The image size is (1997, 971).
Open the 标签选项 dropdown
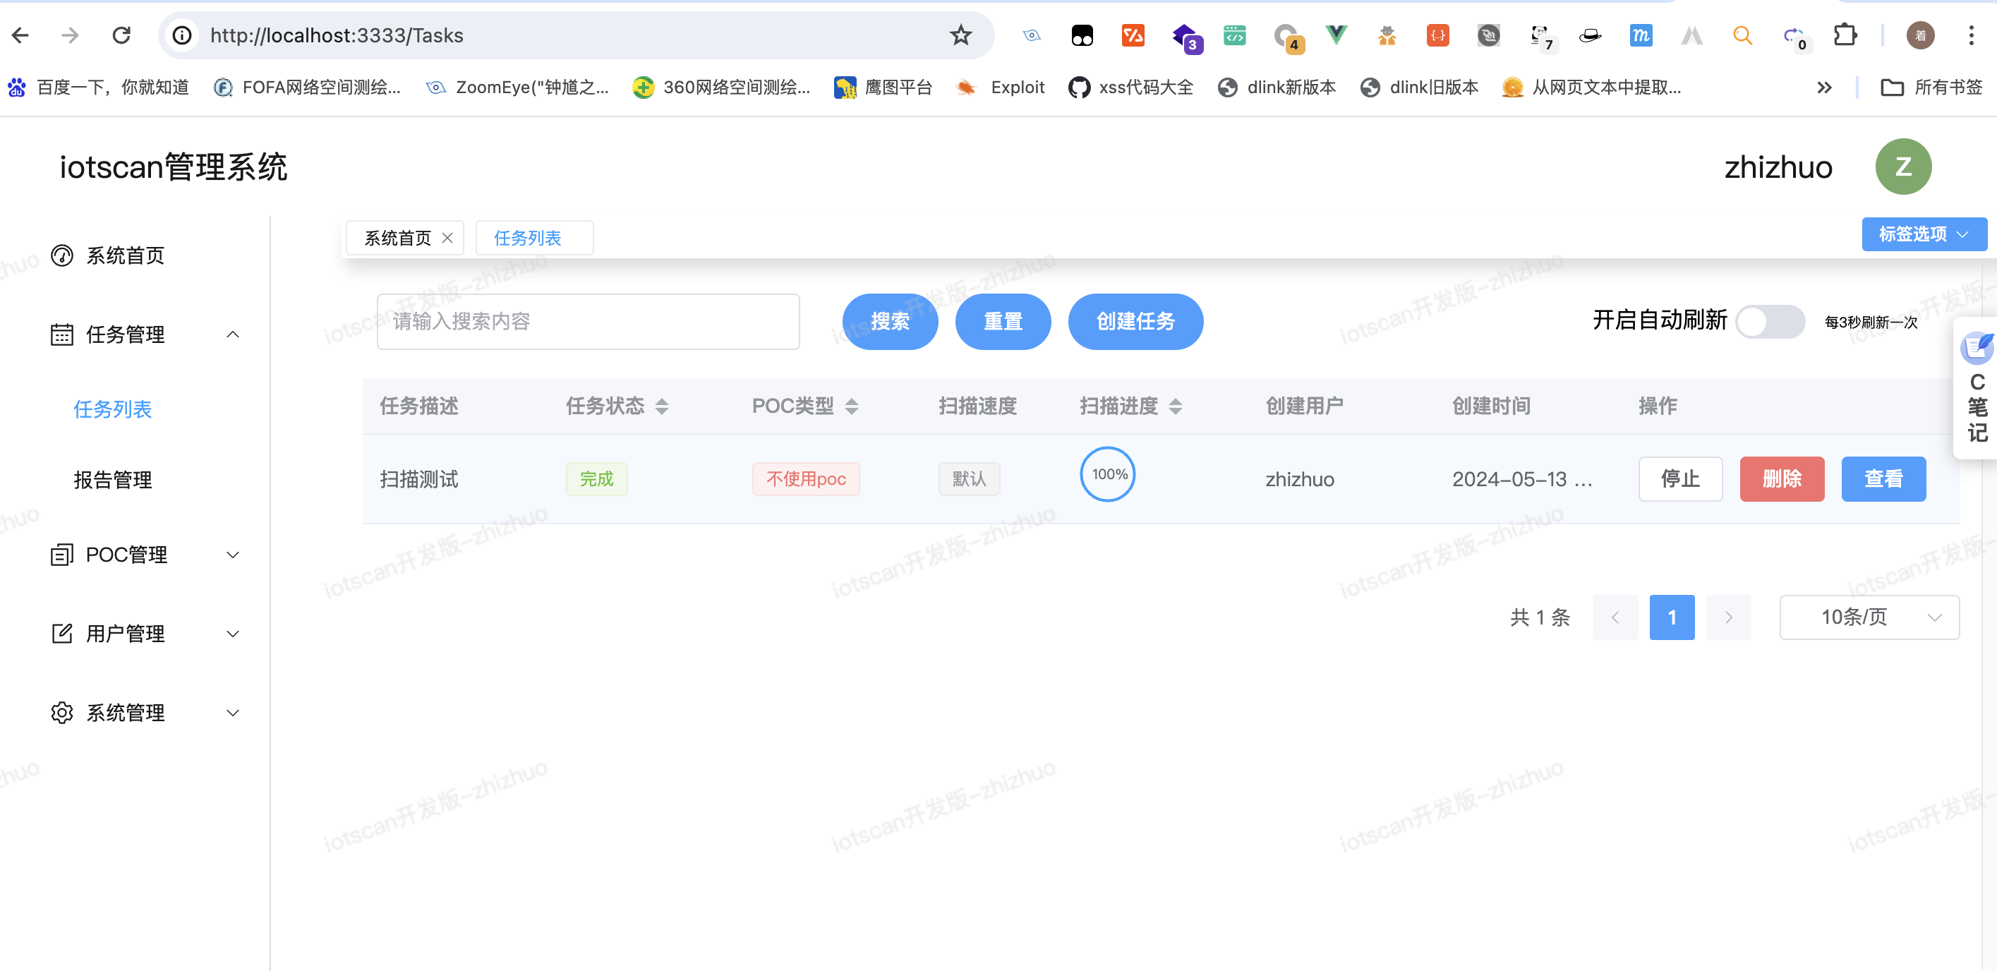pos(1924,234)
